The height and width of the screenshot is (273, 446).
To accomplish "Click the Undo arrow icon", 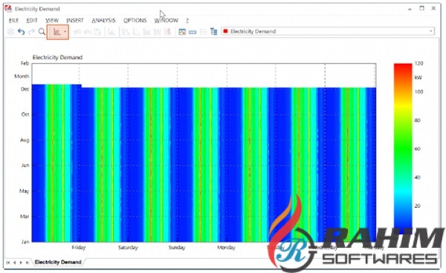I will (x=21, y=32).
